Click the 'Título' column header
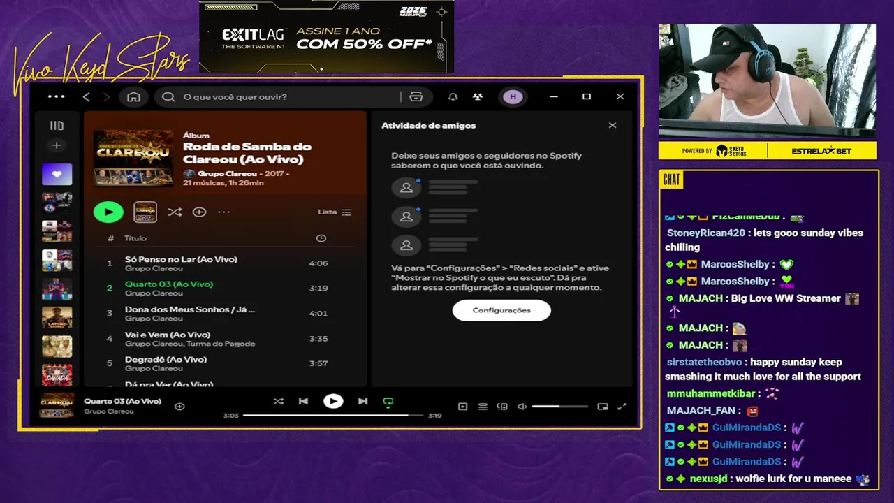The width and height of the screenshot is (894, 503). (x=135, y=238)
